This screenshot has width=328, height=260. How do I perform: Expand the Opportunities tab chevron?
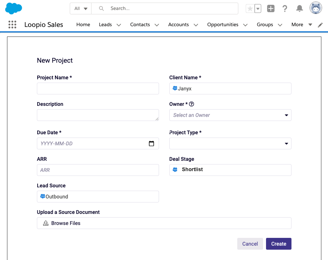coord(245,25)
